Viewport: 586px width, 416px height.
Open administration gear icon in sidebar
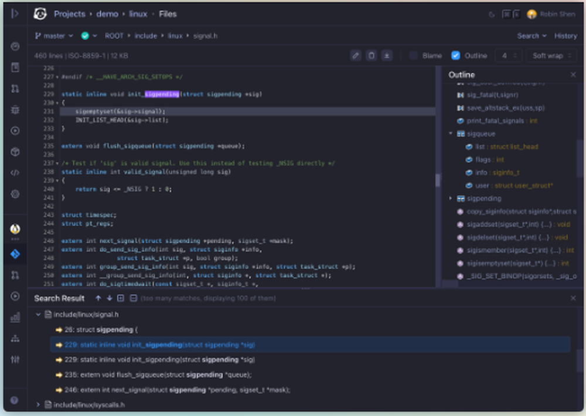point(15,194)
